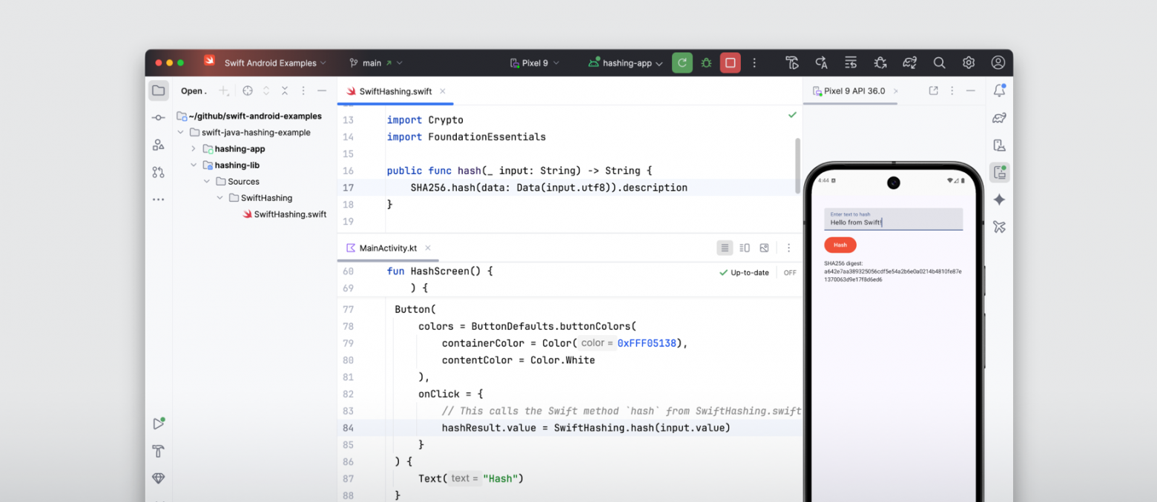This screenshot has width=1157, height=502.
Task: Open the Gemini AI assistant
Action: [999, 199]
